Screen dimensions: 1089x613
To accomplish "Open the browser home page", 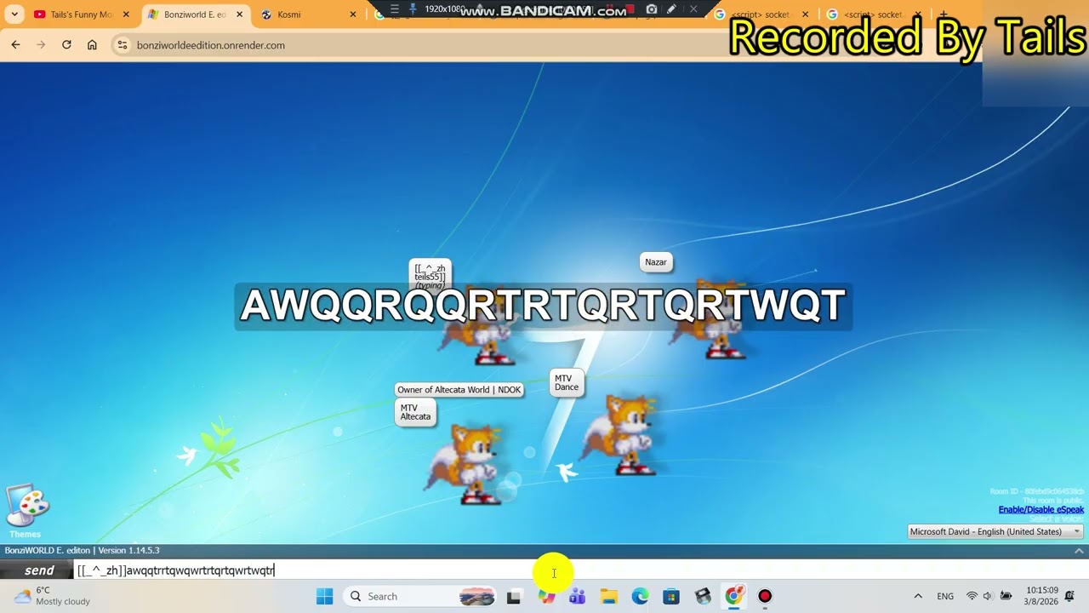I will click(92, 45).
